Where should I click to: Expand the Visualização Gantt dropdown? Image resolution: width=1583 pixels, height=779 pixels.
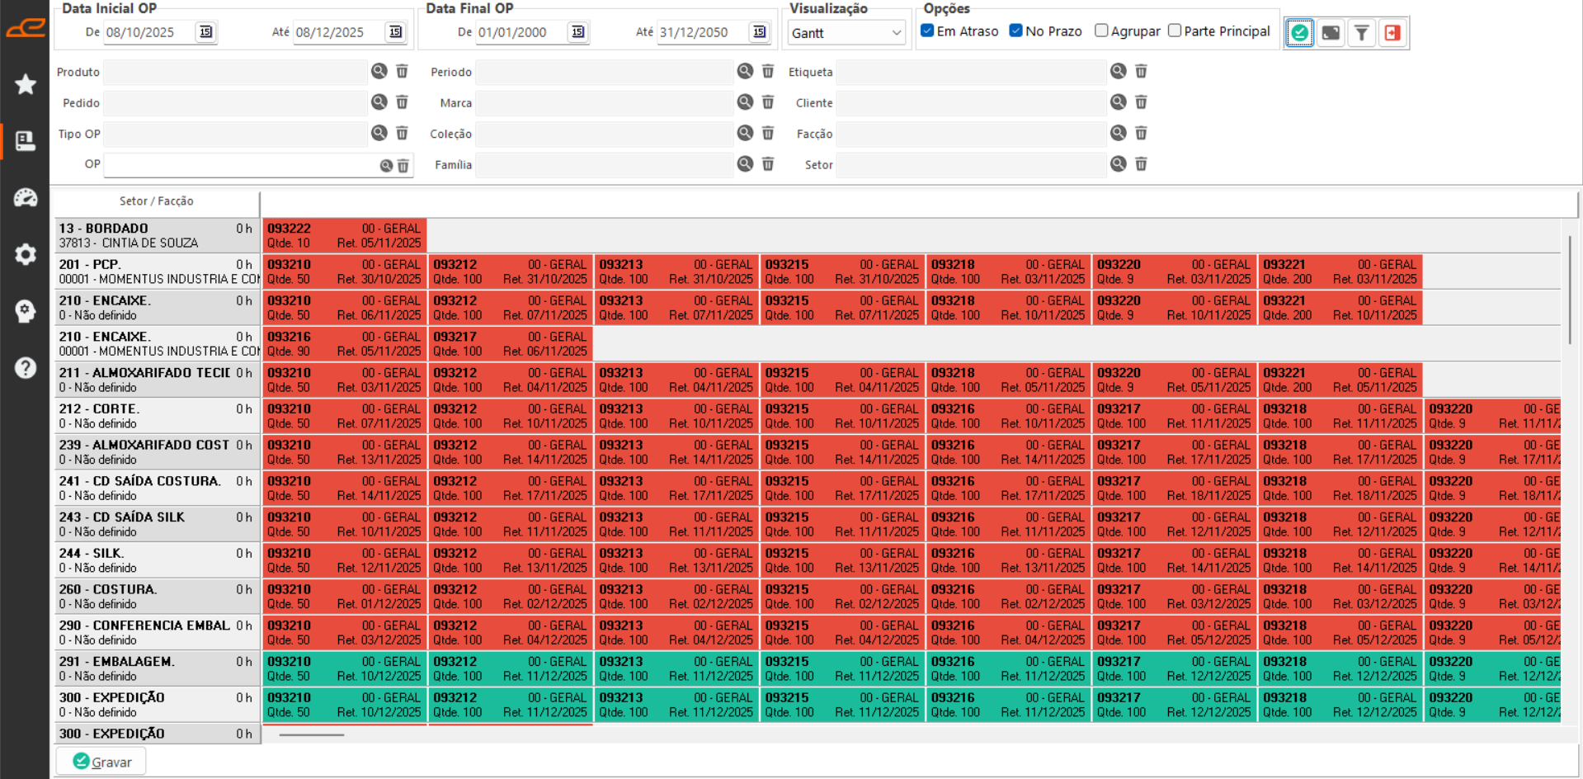point(896,33)
